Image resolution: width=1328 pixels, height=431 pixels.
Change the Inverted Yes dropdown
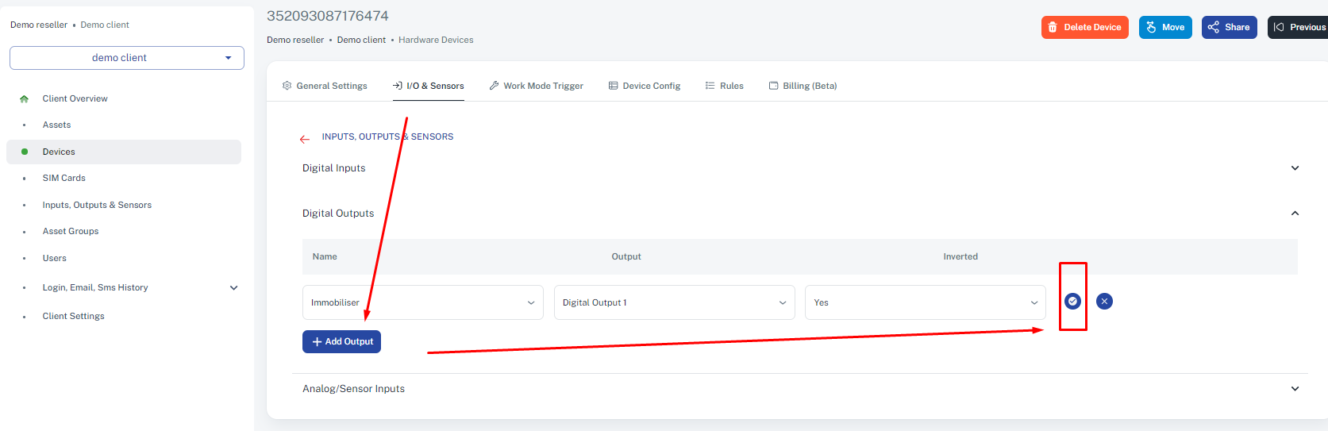(x=925, y=302)
